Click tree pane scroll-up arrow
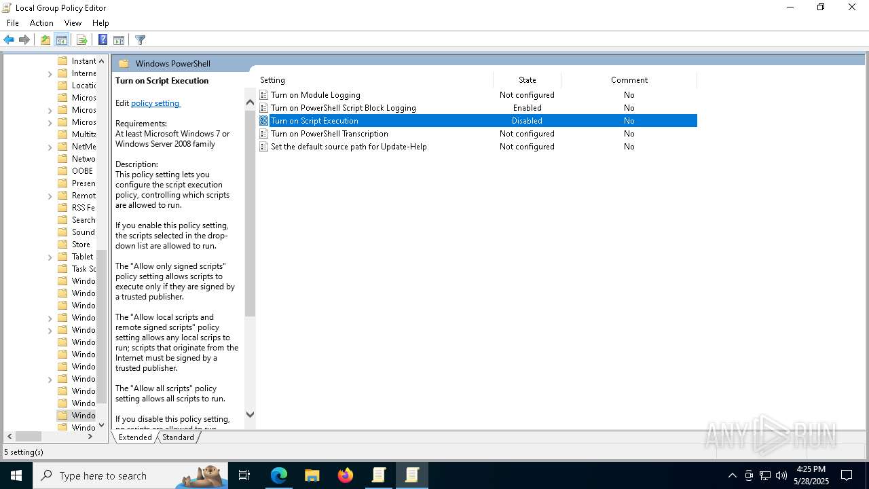Screen dimensions: 869x489 pos(102,61)
